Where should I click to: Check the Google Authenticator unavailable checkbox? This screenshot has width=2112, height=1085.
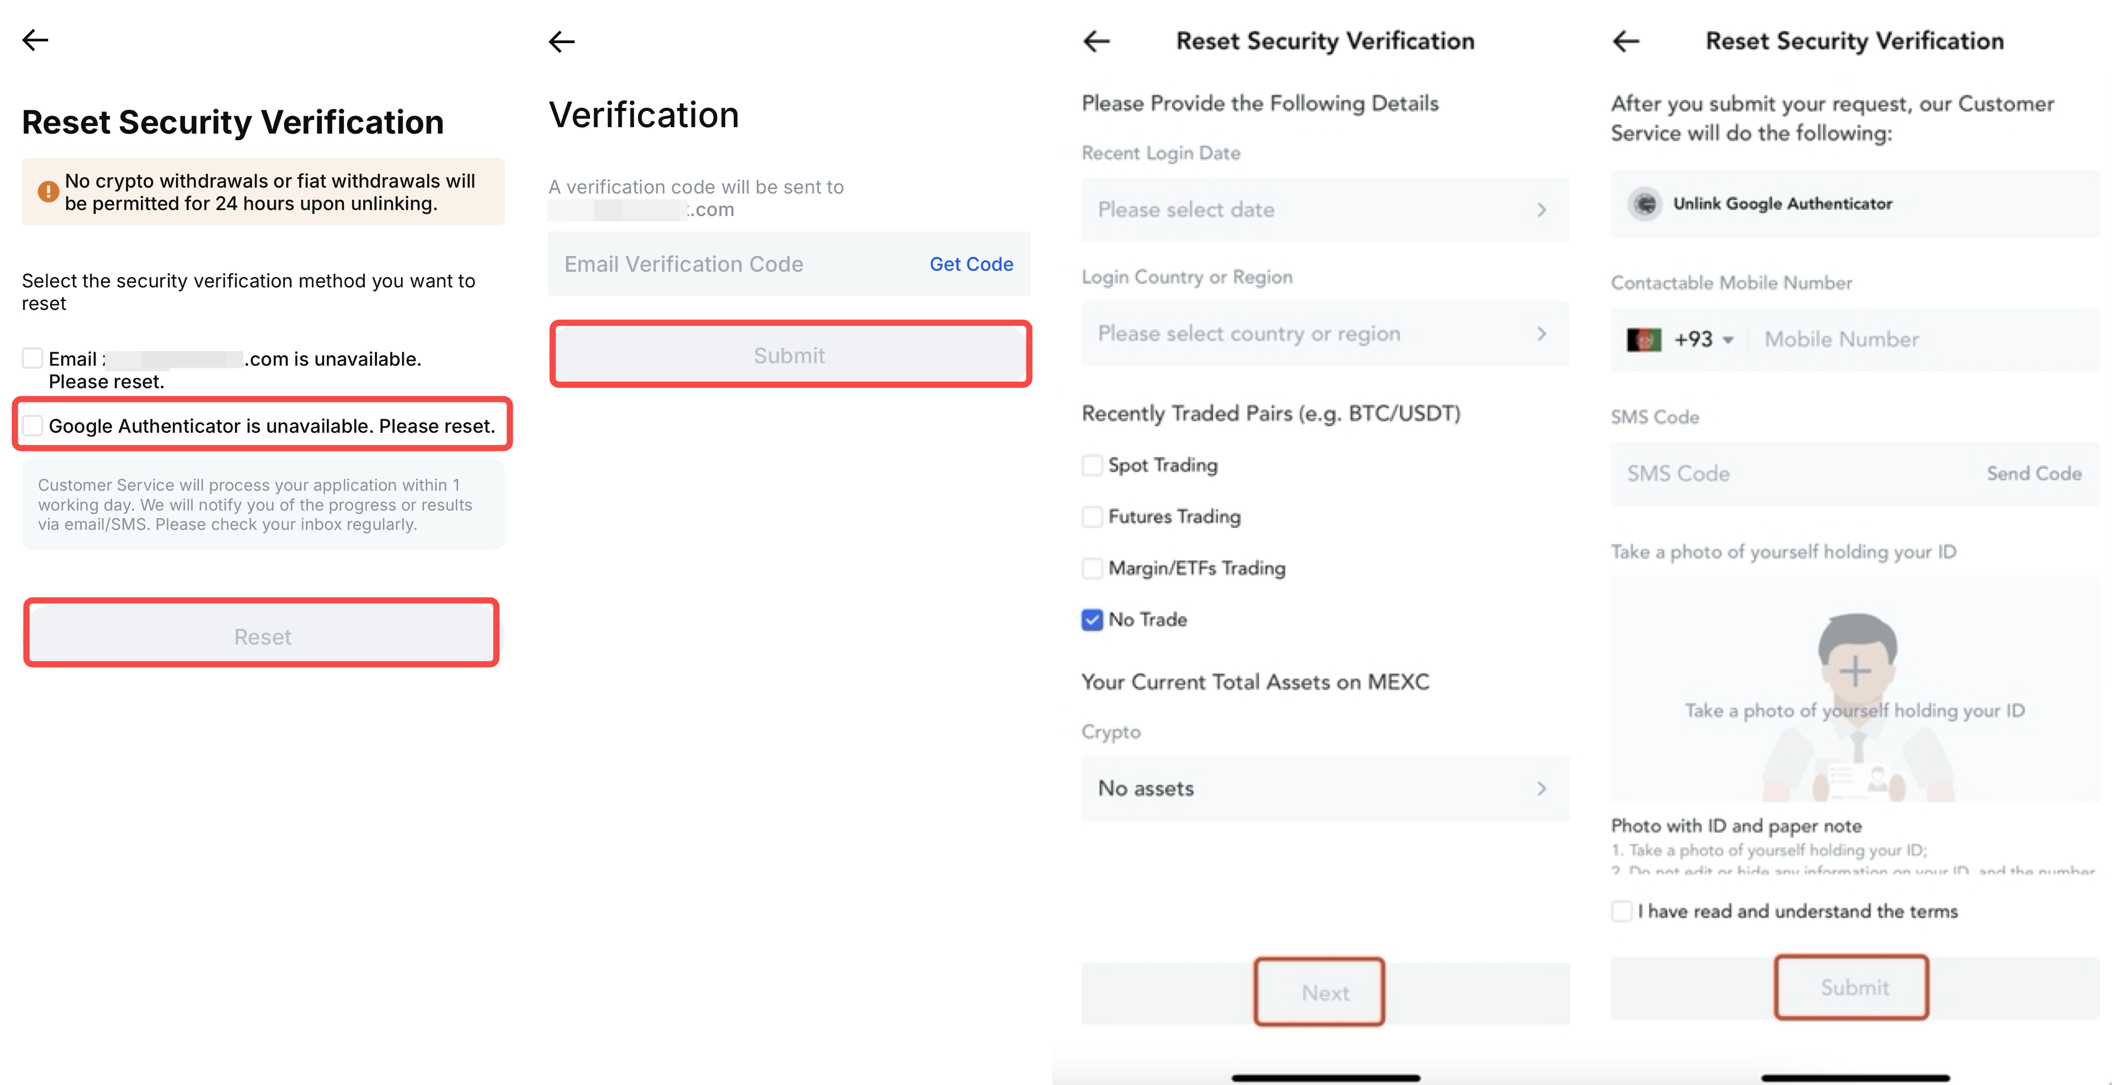(x=33, y=426)
